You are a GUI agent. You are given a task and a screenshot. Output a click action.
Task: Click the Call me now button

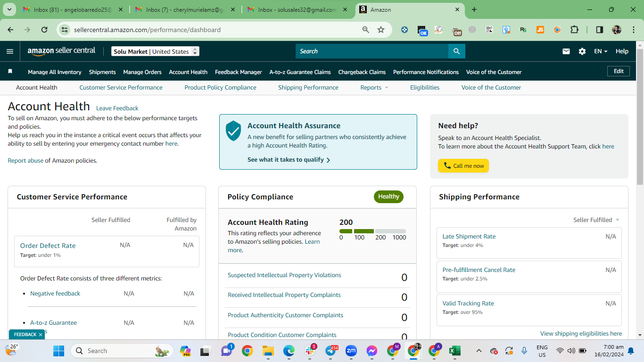click(463, 166)
